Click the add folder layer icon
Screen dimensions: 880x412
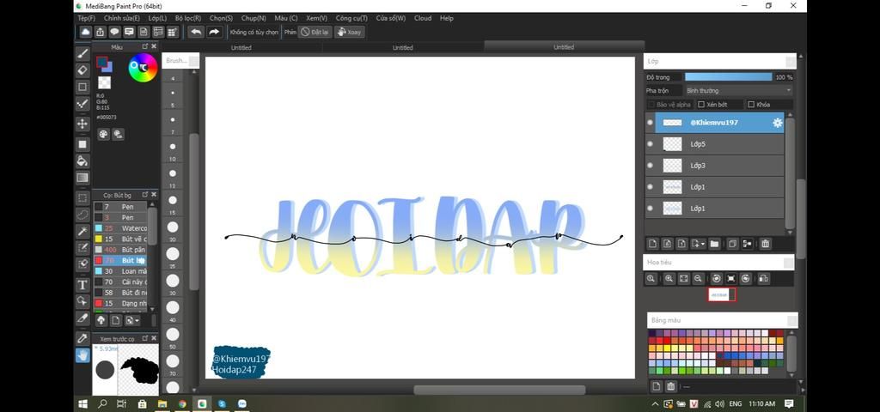[x=714, y=244]
